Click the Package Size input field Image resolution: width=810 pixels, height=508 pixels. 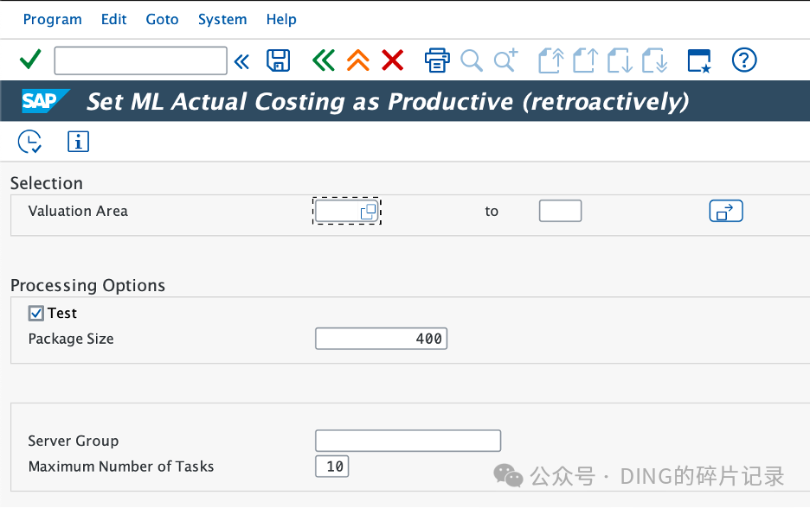coord(382,339)
